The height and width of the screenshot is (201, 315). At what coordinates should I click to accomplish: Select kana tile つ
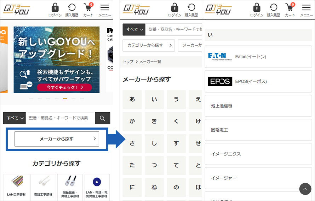point(154,165)
